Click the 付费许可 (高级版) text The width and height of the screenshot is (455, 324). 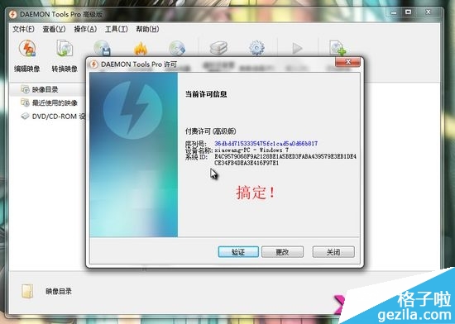point(211,131)
